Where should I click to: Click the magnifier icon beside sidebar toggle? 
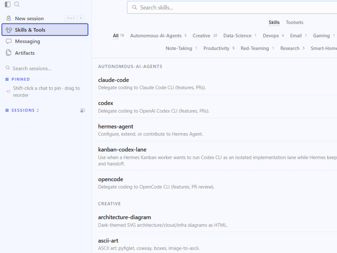17,4
